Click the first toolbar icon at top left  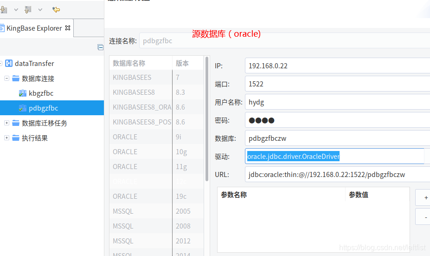[x=4, y=10]
